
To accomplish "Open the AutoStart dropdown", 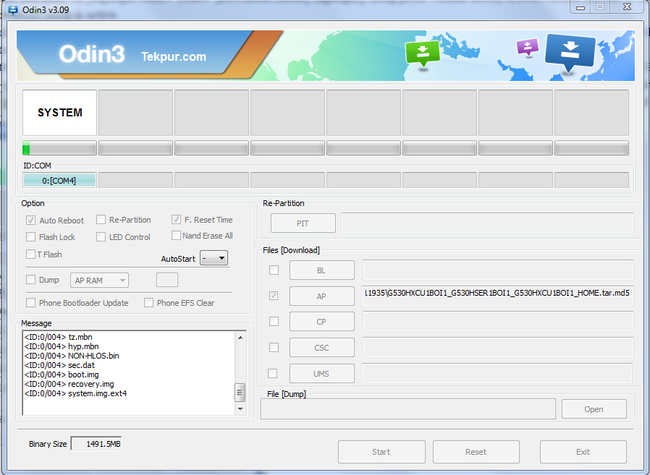I will (214, 258).
